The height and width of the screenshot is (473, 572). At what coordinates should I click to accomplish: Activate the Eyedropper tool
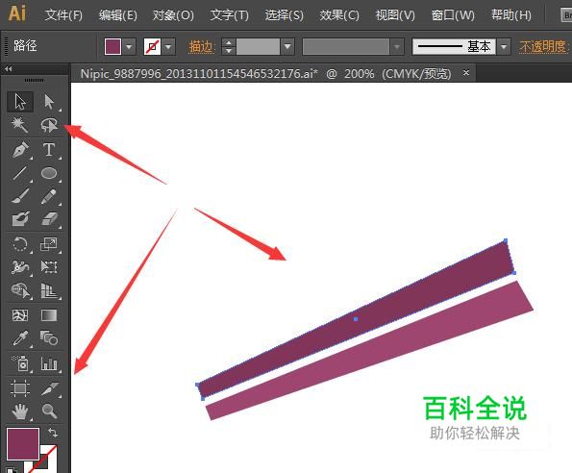pos(20,337)
